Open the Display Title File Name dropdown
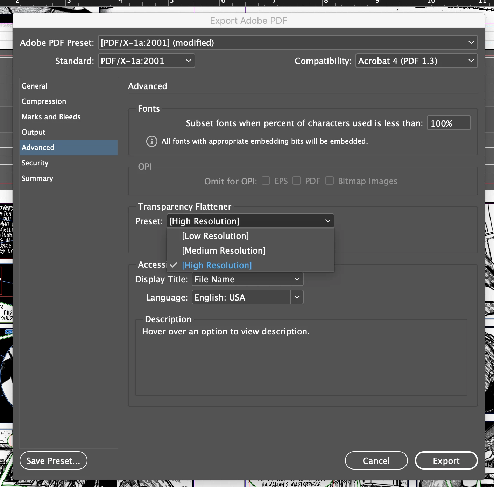Screen dimensions: 494x487 pos(247,279)
